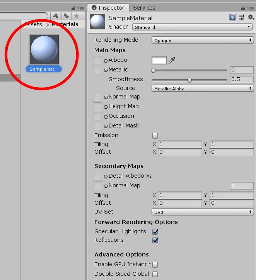This screenshot has width=256, height=280.
Task: Click the Smoothness slider handle
Action: click(x=189, y=80)
